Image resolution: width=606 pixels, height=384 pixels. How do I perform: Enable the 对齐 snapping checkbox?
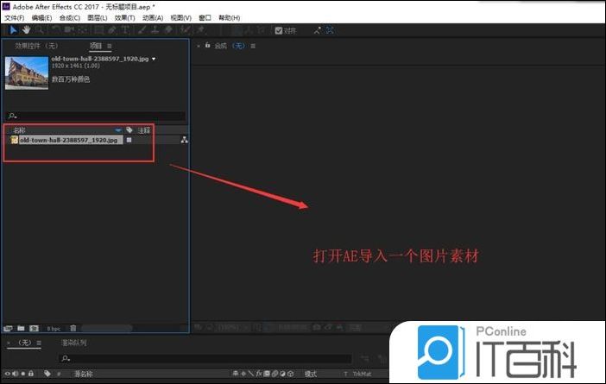[278, 30]
